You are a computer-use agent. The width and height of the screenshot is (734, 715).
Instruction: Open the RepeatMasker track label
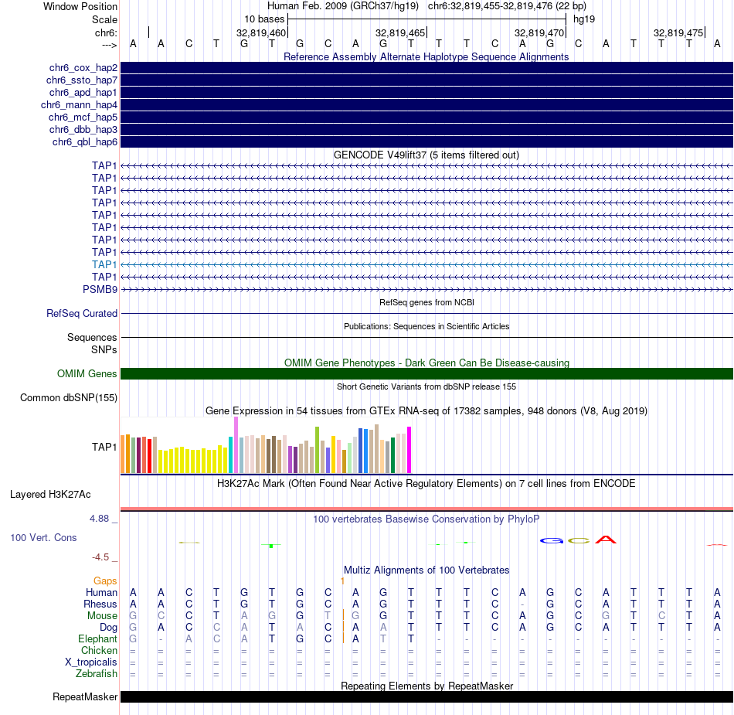point(85,696)
